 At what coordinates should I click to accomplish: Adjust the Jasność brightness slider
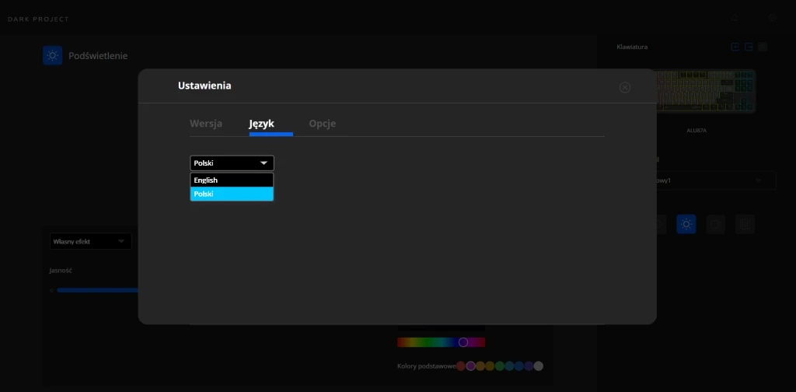tap(97, 290)
